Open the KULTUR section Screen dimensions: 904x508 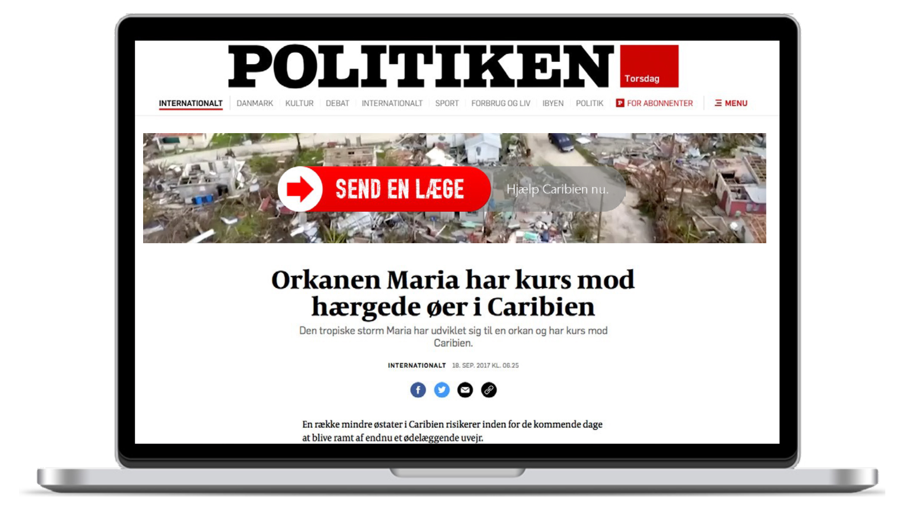pyautogui.click(x=299, y=103)
